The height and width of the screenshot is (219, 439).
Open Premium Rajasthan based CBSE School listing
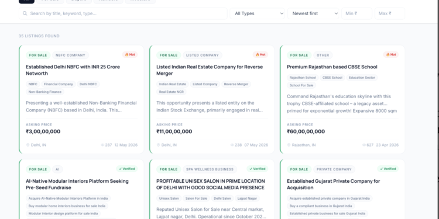tap(332, 67)
